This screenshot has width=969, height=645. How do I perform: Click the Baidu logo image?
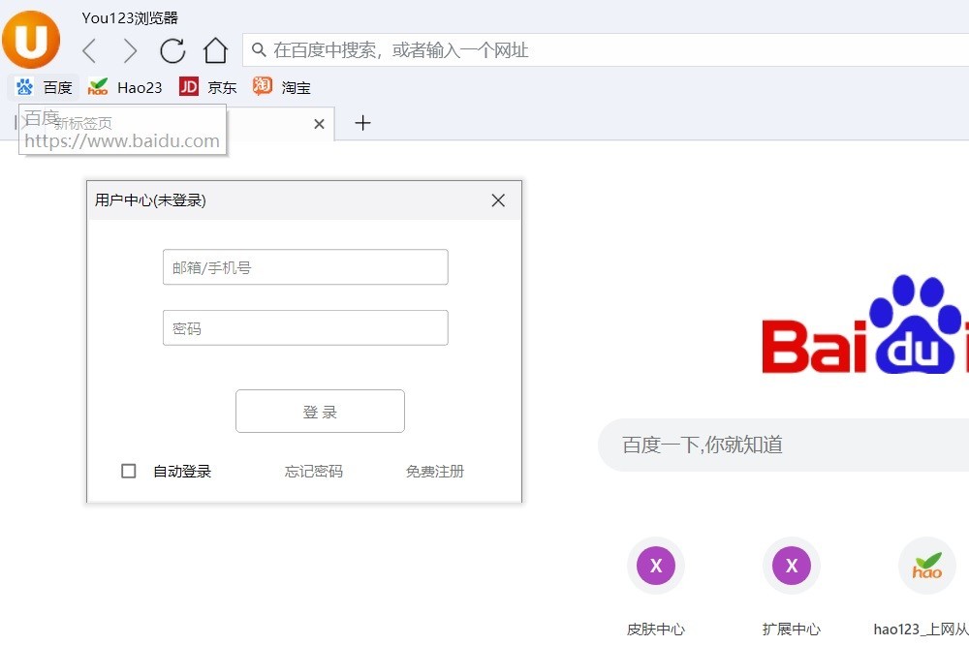tap(865, 324)
